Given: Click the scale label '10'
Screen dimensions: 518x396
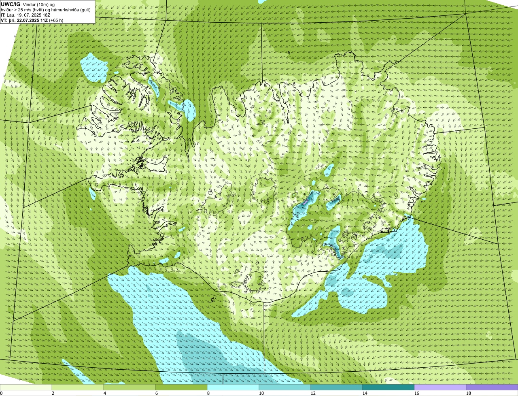Looking at the screenshot, I should click(x=261, y=393).
